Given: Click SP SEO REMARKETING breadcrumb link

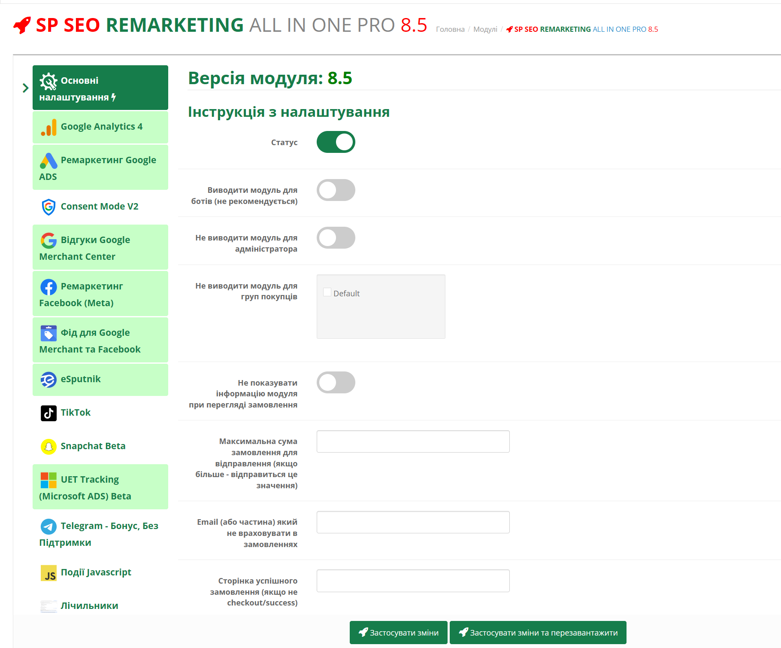Looking at the screenshot, I should point(582,29).
